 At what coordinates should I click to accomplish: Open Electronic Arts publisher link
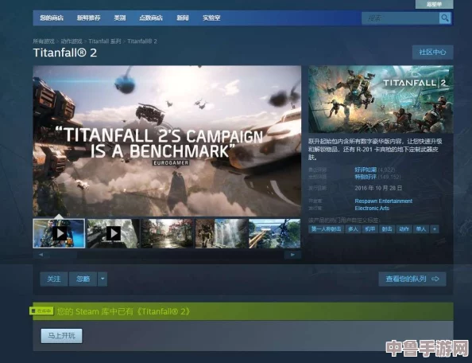(372, 209)
